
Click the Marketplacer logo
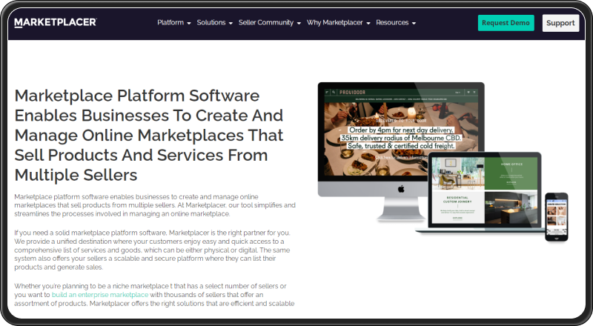tap(56, 22)
